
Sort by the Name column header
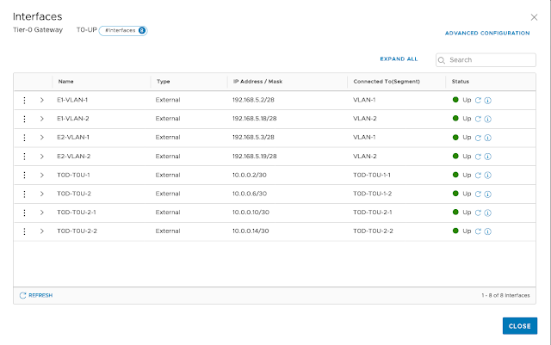(66, 81)
